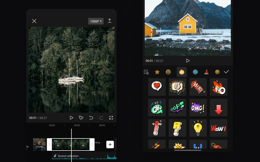This screenshot has height=162, width=260.
Task: Play the yellow house video preview
Action: click(188, 61)
